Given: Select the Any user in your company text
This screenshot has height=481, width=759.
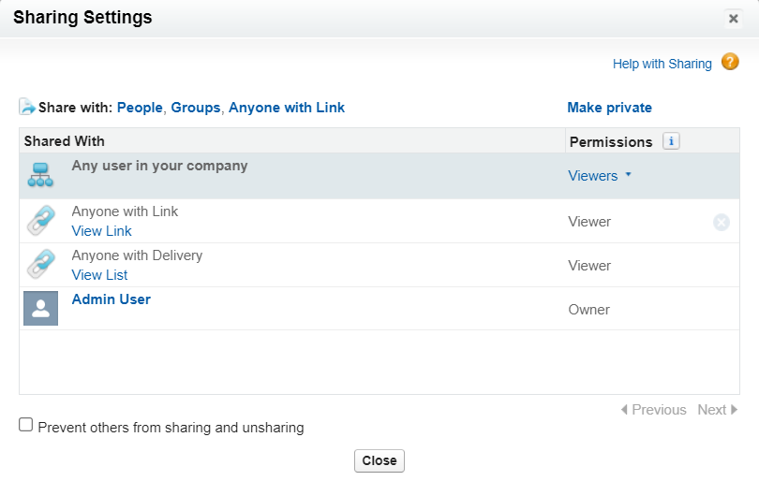Looking at the screenshot, I should pos(159,166).
